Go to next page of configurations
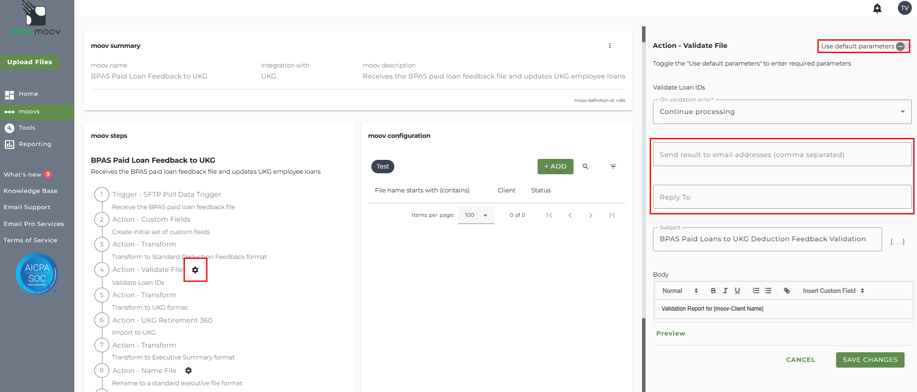This screenshot has height=392, width=917. coord(591,215)
